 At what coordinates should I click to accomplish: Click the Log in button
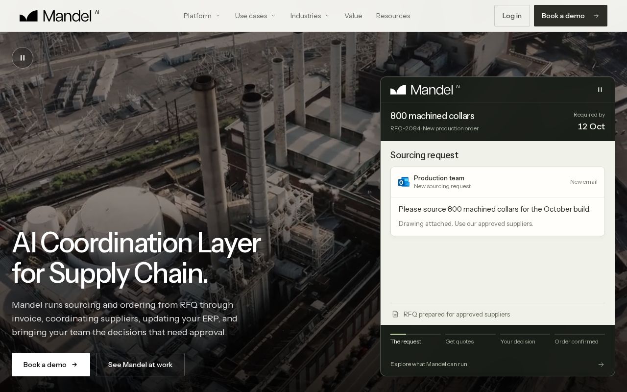point(512,16)
